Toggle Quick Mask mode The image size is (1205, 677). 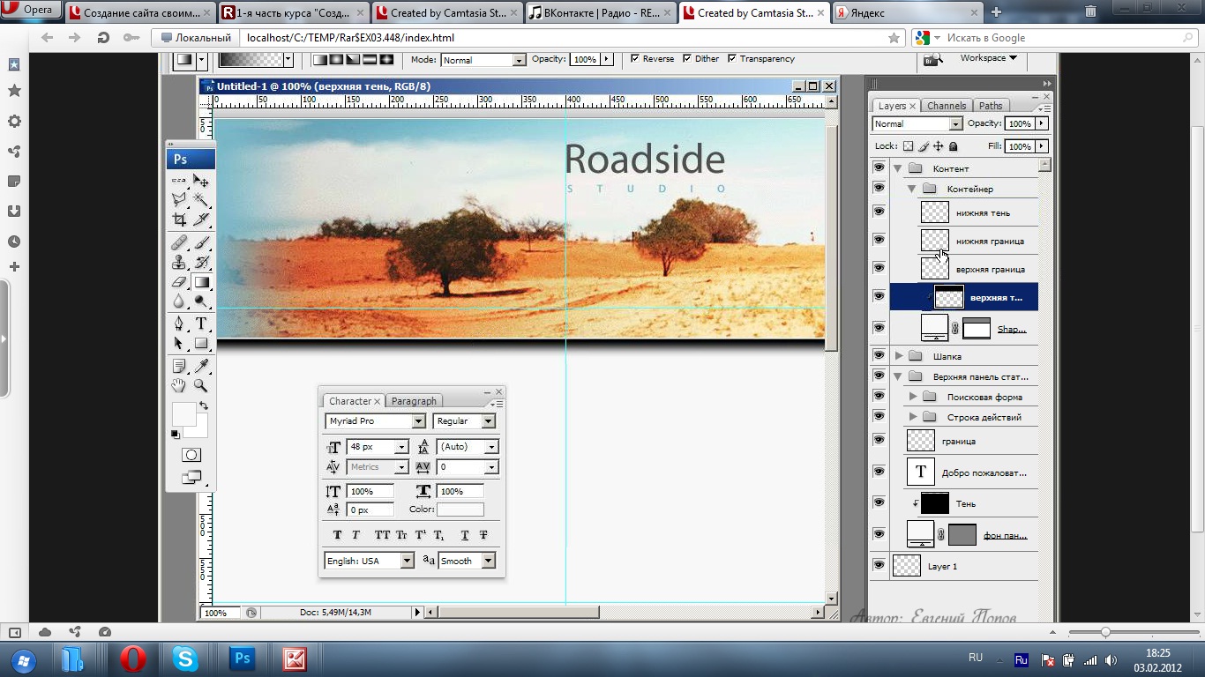tap(191, 455)
